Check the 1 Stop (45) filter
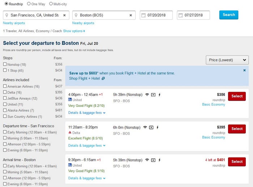 point(5,70)
